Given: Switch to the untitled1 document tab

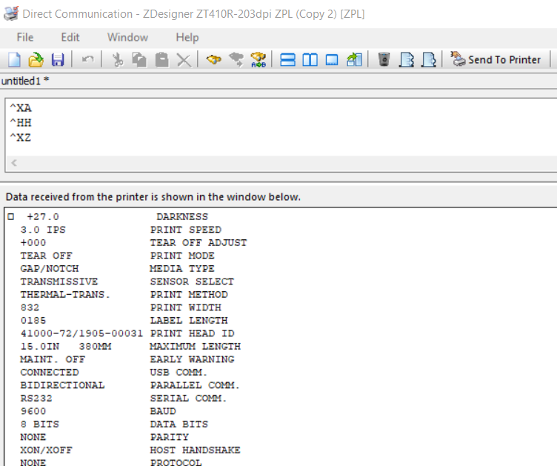Looking at the screenshot, I should click(24, 81).
